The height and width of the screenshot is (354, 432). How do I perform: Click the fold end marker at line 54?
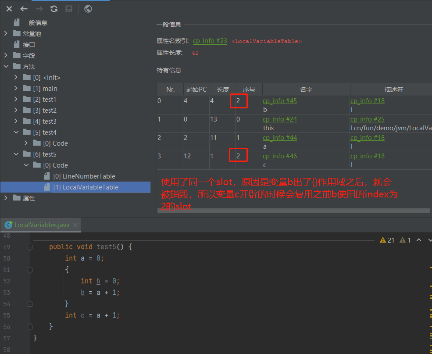click(x=30, y=304)
